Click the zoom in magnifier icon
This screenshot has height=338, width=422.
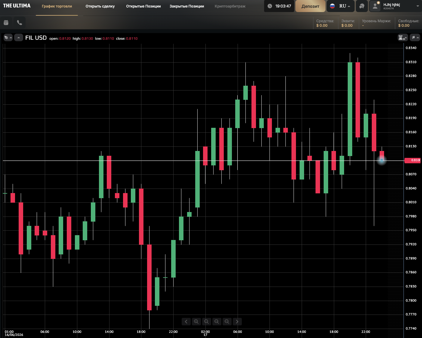[196, 322]
